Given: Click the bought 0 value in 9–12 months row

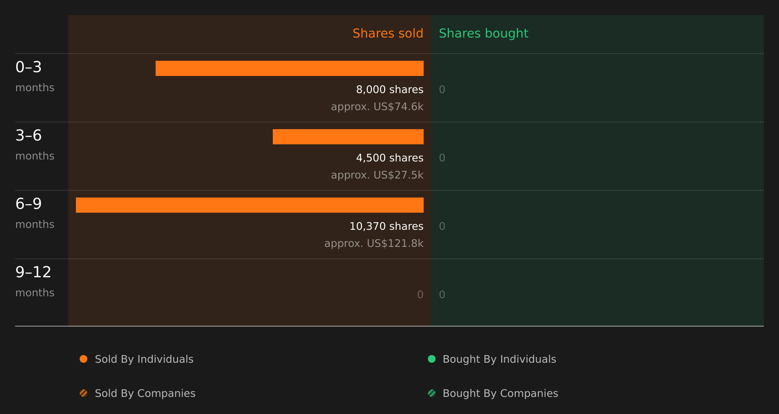Looking at the screenshot, I should click(442, 294).
